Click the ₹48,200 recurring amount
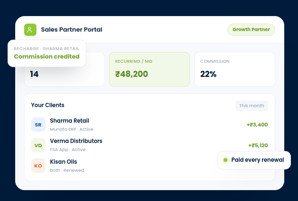298x201 pixels. point(132,74)
